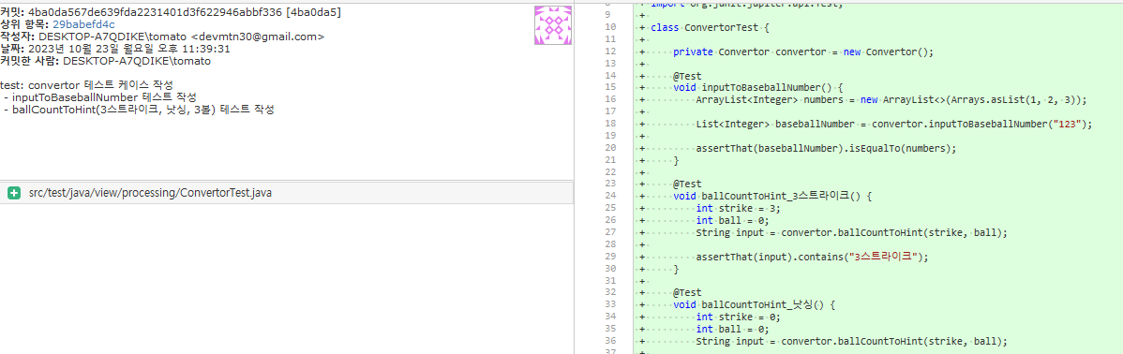Click line number 32 in diff gutter
The image size is (1123, 354).
coord(610,292)
